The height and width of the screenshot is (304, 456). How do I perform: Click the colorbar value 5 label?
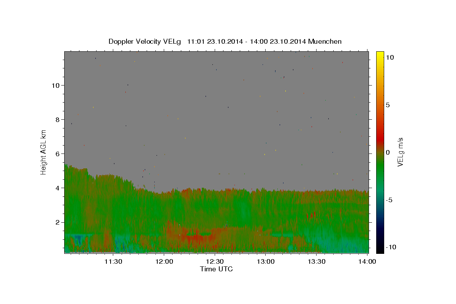tap(387, 104)
